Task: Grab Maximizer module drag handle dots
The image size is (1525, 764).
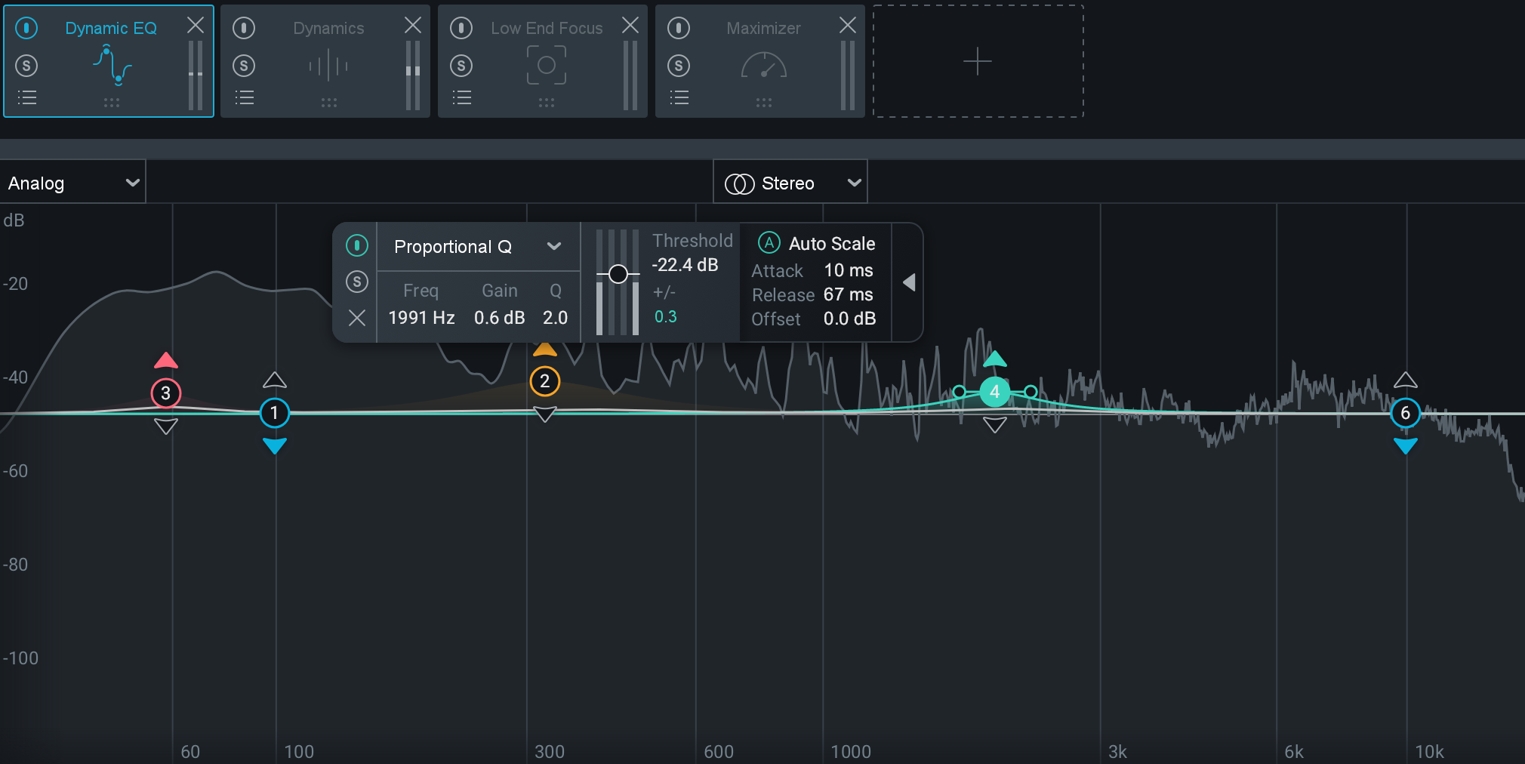Action: [764, 102]
